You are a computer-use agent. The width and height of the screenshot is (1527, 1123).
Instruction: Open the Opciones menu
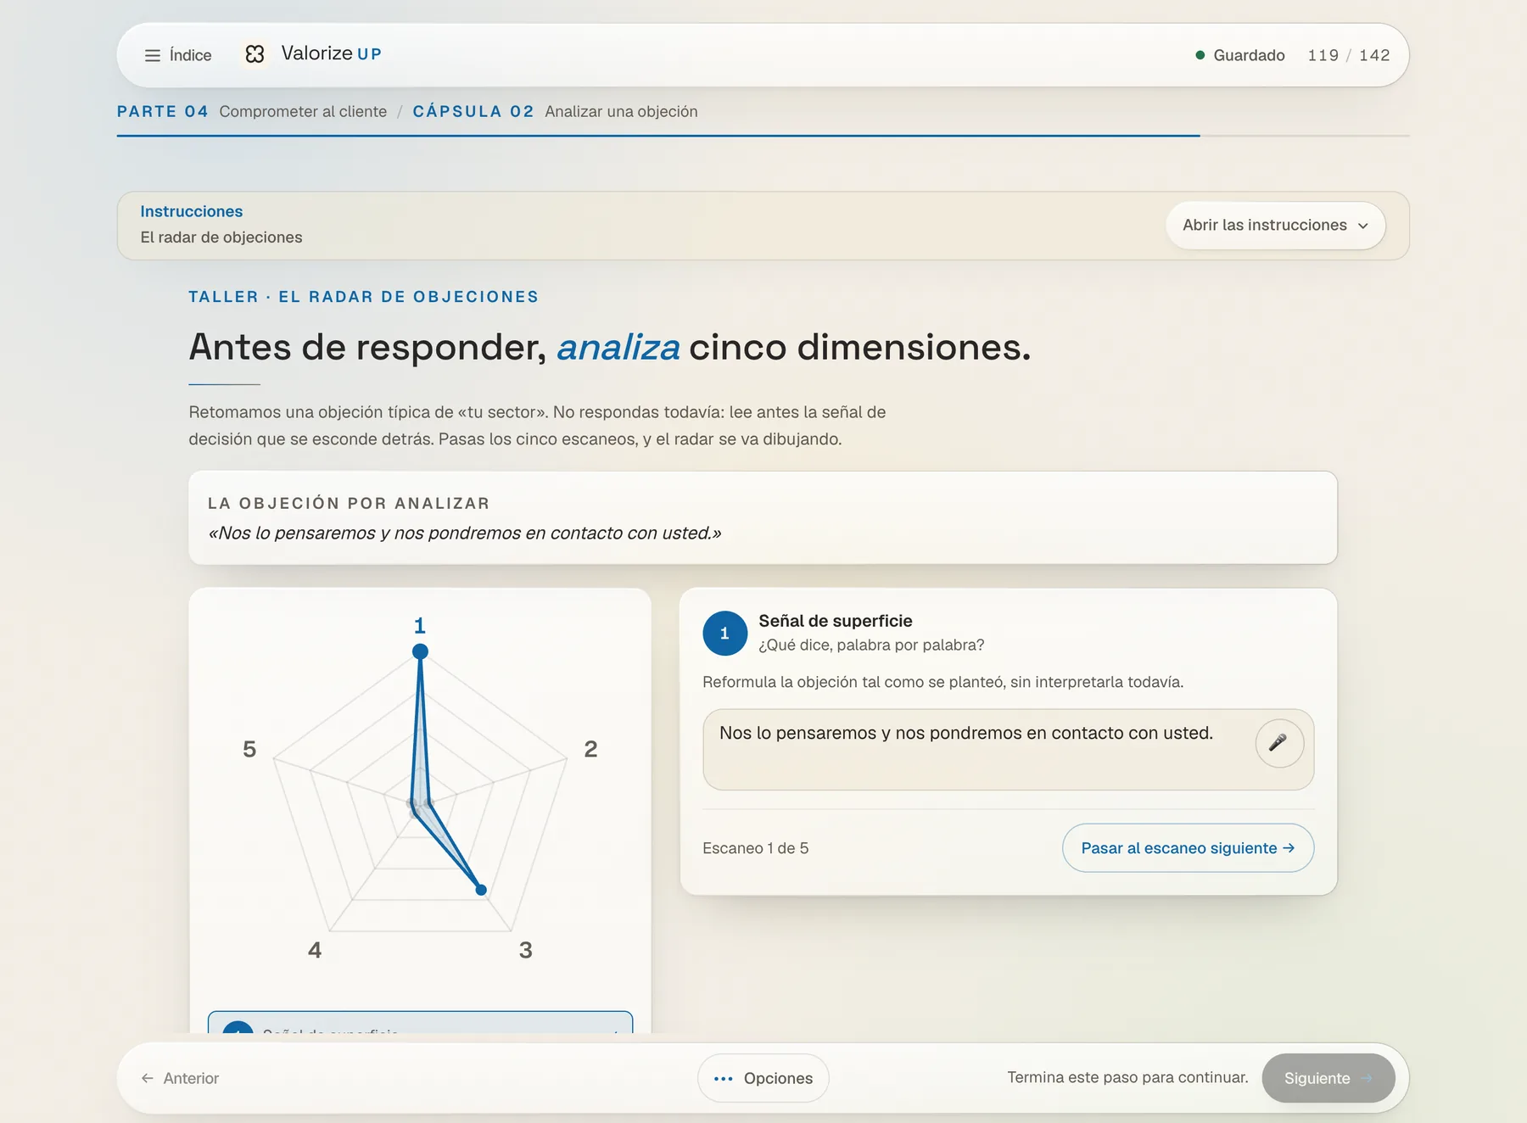pos(763,1078)
